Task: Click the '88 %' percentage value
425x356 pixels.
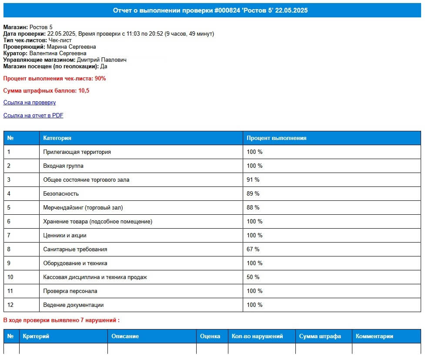Action: click(x=253, y=207)
